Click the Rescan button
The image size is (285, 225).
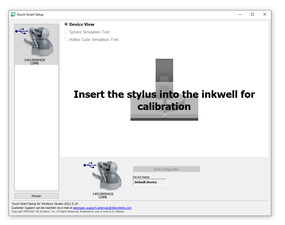pyautogui.click(x=36, y=196)
